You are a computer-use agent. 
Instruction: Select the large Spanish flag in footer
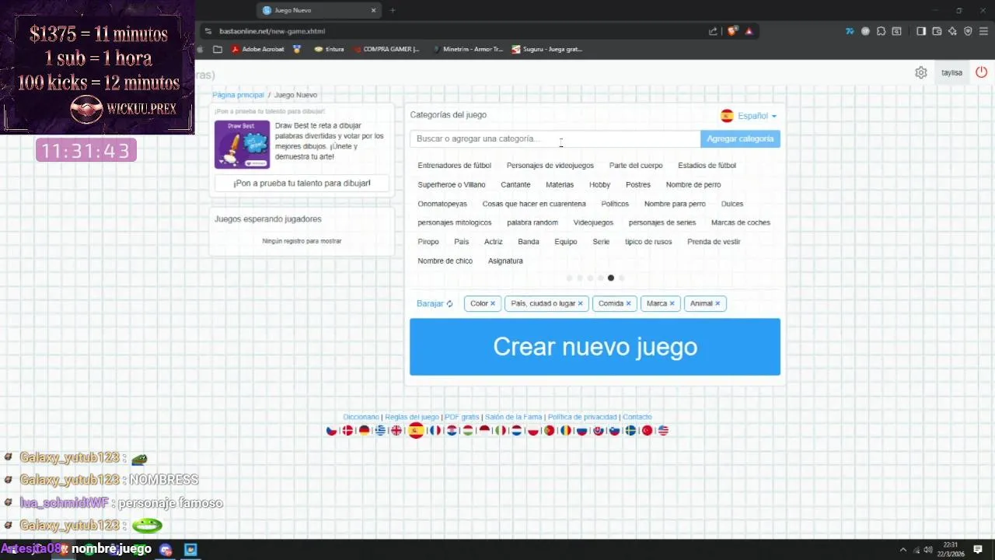416,430
